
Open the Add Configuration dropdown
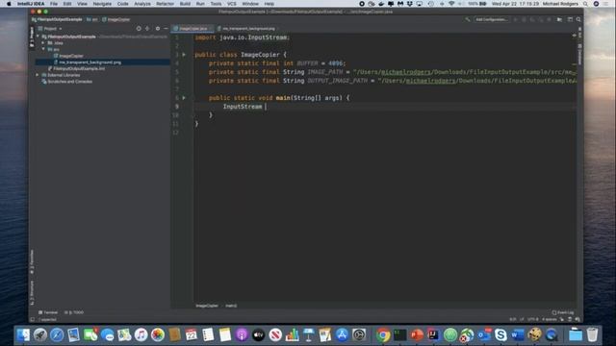(491, 19)
